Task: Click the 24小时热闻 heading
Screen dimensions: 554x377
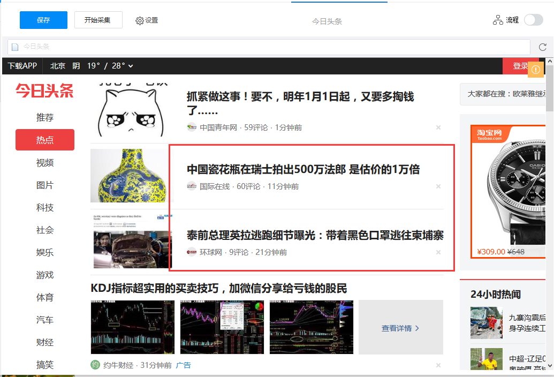Action: 495,295
